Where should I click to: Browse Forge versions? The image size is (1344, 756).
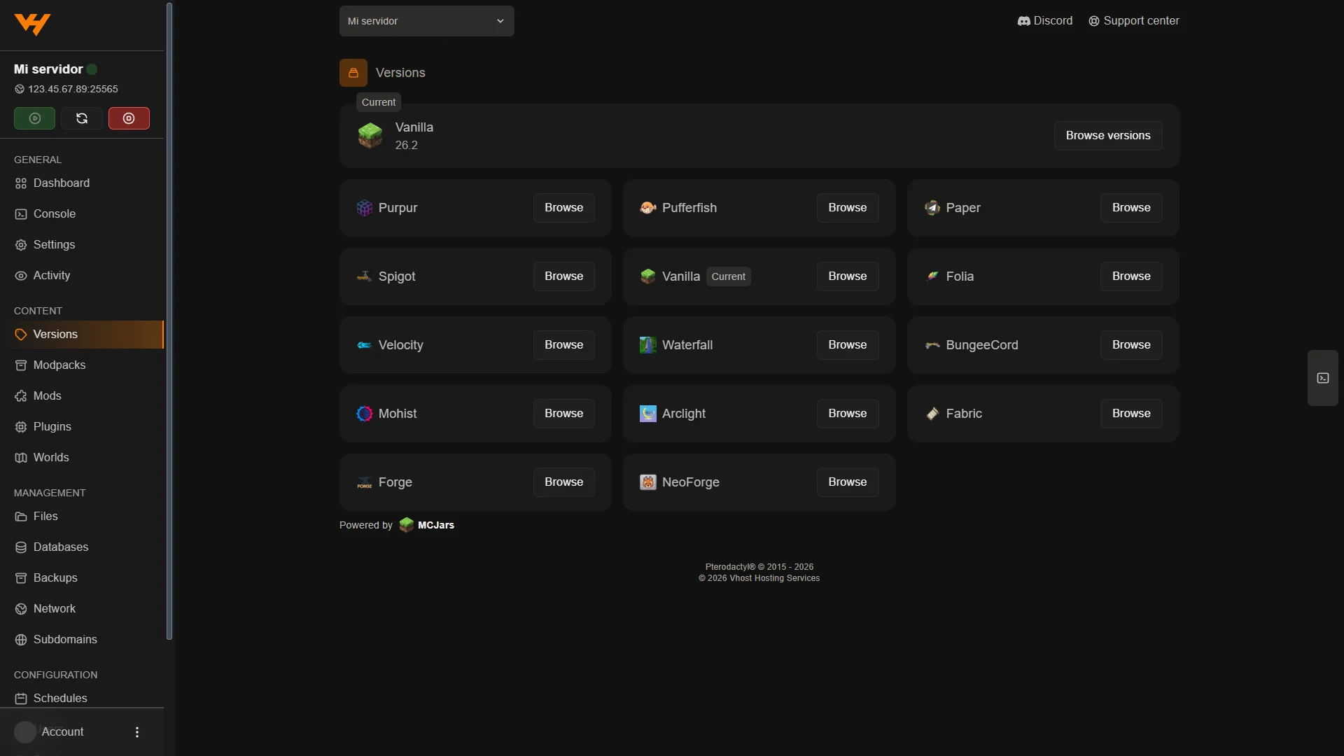coord(564,482)
